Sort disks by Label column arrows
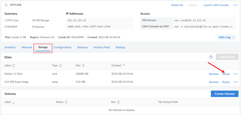This screenshot has height=115, width=241. (x=13, y=66)
